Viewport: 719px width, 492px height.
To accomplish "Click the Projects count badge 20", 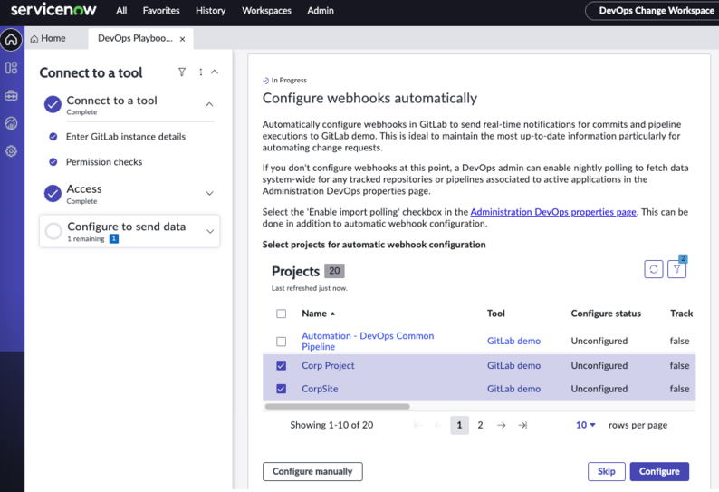I will [334, 271].
